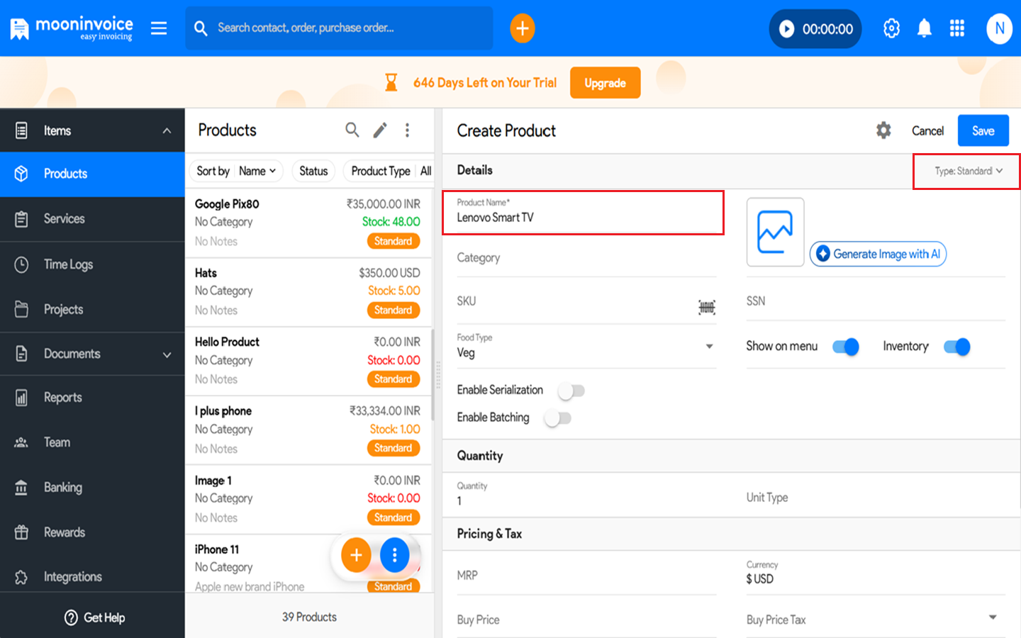This screenshot has width=1021, height=638.
Task: Select the Hats product
Action: pyautogui.click(x=308, y=291)
